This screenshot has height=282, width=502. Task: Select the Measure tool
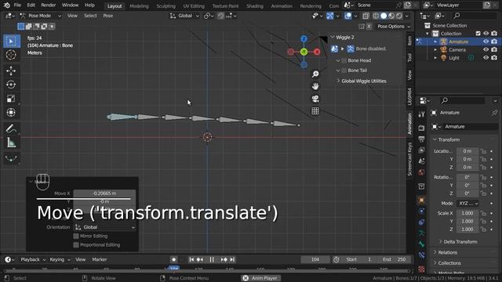[x=11, y=143]
